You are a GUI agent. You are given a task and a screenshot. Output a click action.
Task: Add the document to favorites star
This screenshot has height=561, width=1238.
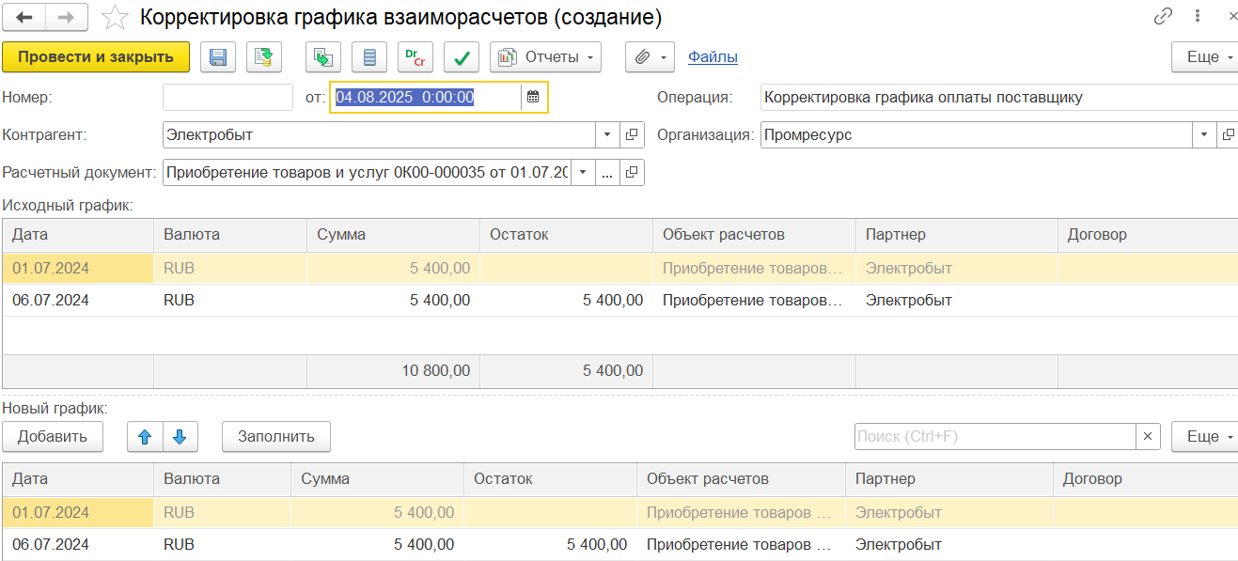[x=115, y=17]
